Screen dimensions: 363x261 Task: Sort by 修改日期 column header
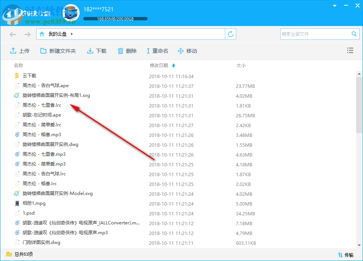coord(159,66)
